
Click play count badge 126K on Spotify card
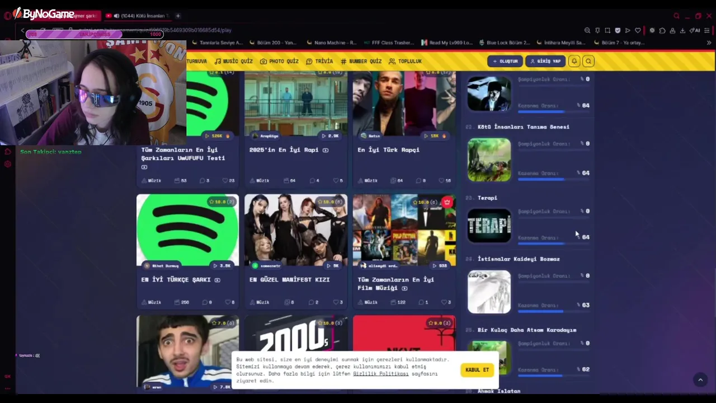pos(217,136)
